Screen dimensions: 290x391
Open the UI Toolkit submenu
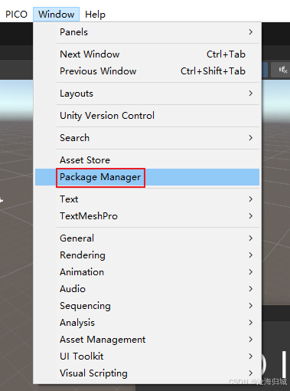point(147,356)
